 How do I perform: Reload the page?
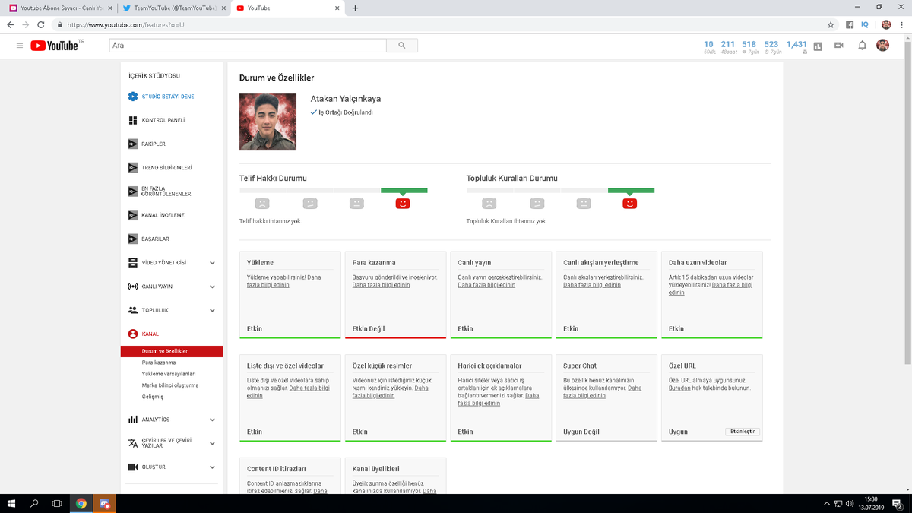[40, 24]
